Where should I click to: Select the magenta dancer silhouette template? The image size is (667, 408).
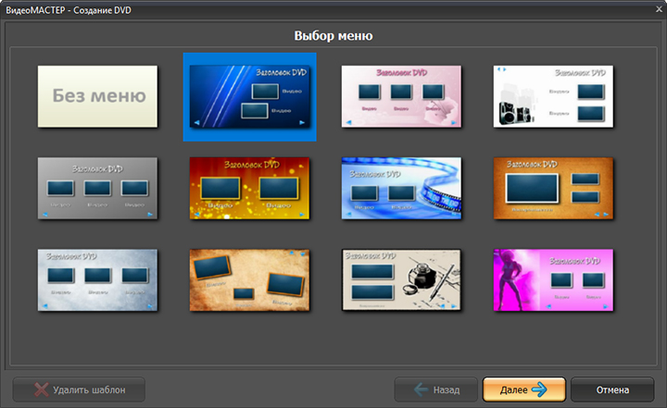553,280
